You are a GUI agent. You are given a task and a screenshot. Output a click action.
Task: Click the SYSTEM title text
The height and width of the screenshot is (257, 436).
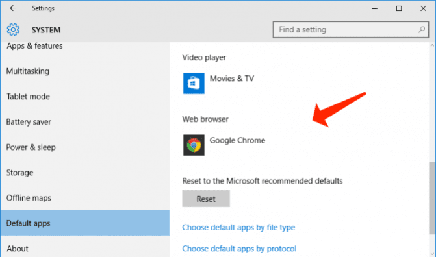tap(46, 30)
